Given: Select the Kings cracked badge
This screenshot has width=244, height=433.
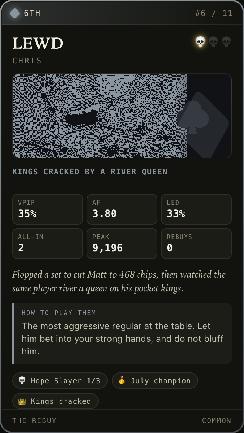Looking at the screenshot, I should pos(55,401).
